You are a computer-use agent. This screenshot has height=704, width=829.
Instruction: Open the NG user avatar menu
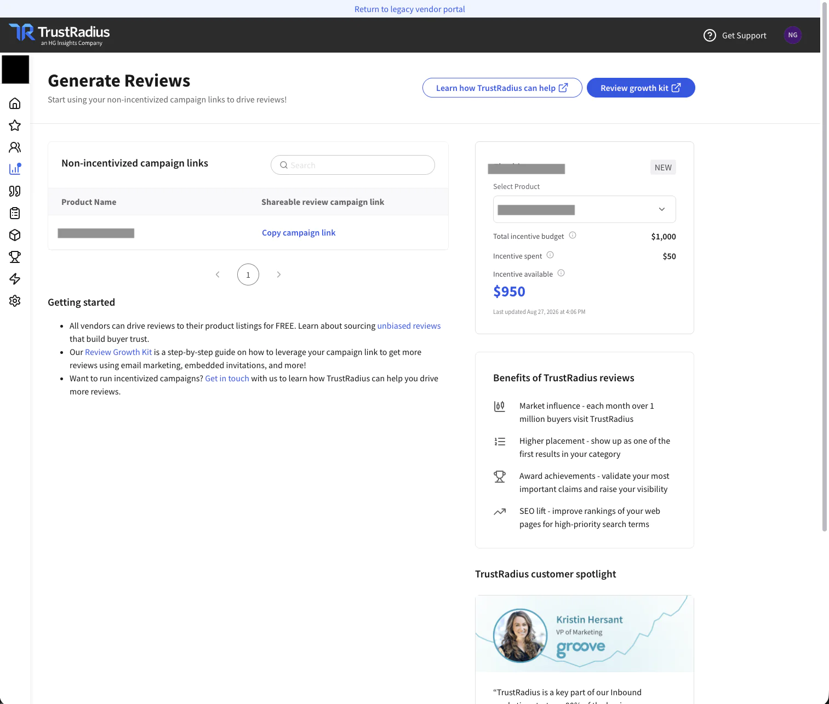pyautogui.click(x=793, y=35)
